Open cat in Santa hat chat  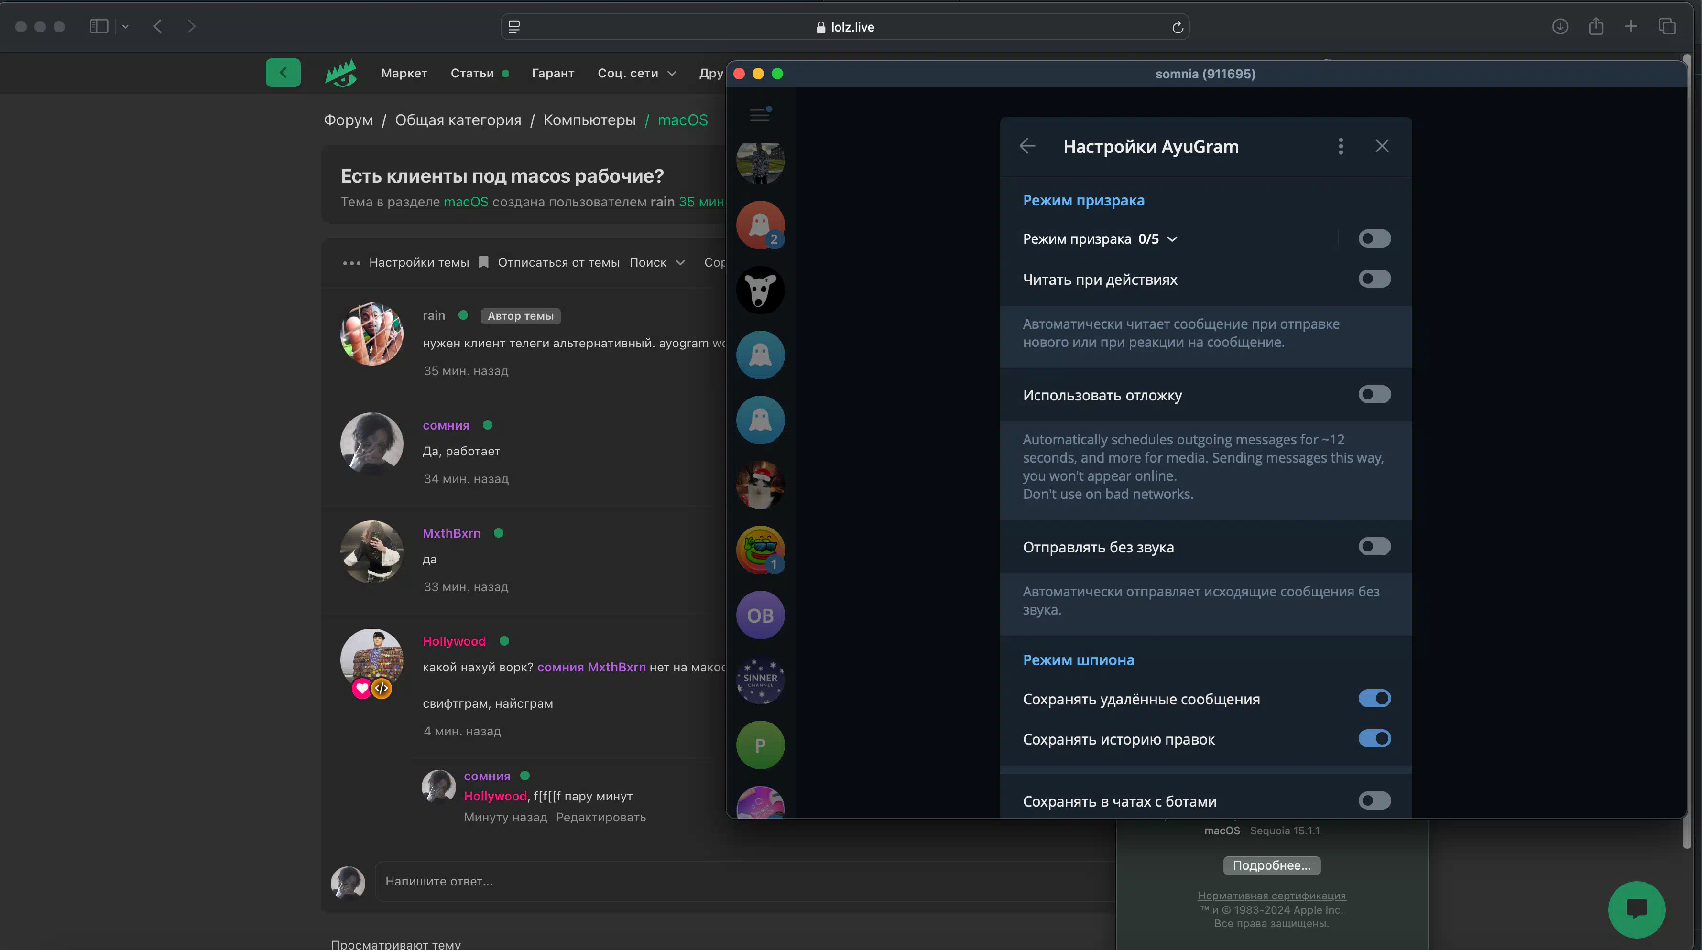(x=760, y=485)
